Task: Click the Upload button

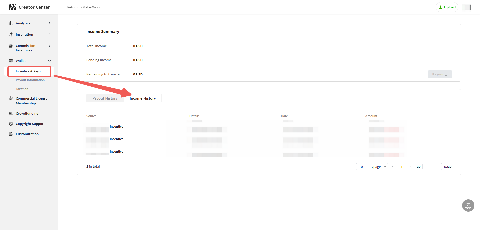Action: click(x=447, y=7)
